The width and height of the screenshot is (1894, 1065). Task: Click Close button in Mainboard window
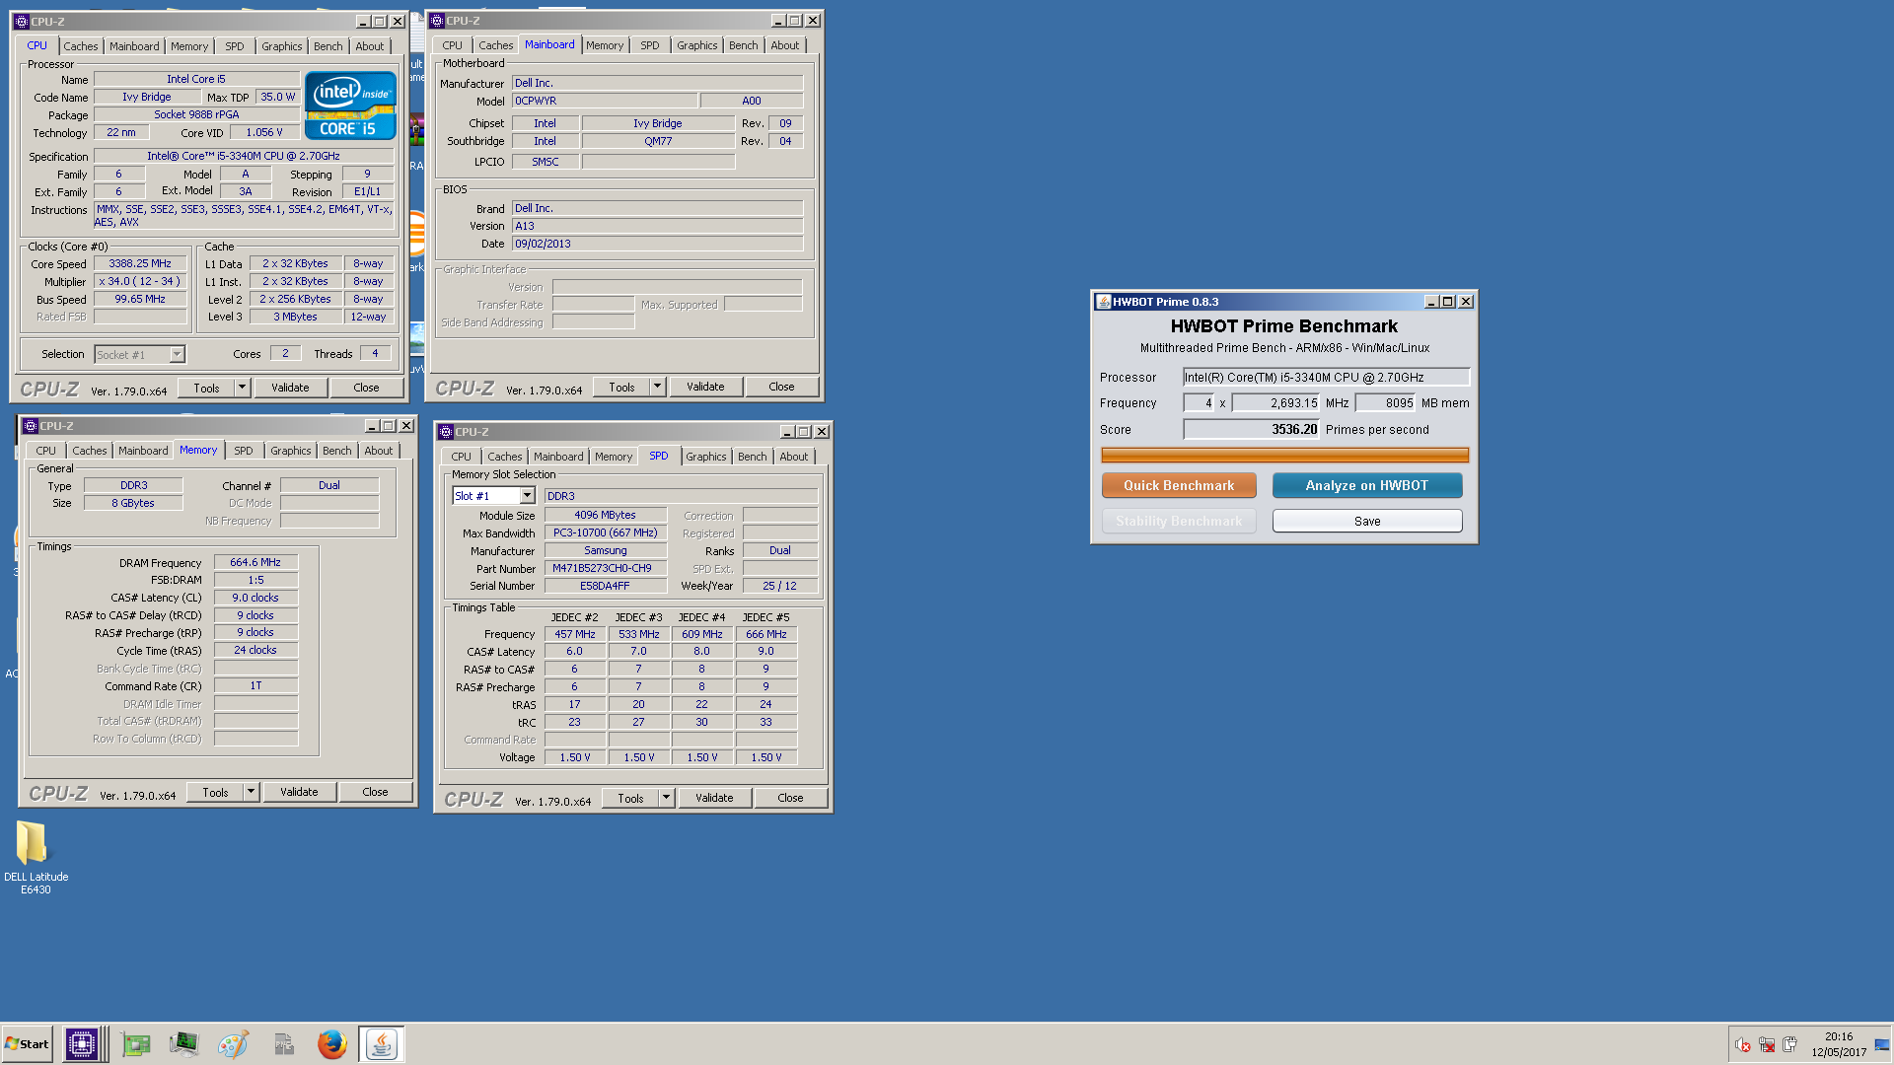pyautogui.click(x=781, y=387)
